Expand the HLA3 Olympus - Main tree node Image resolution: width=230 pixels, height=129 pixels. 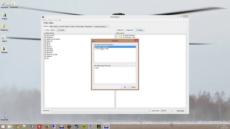coord(117,37)
